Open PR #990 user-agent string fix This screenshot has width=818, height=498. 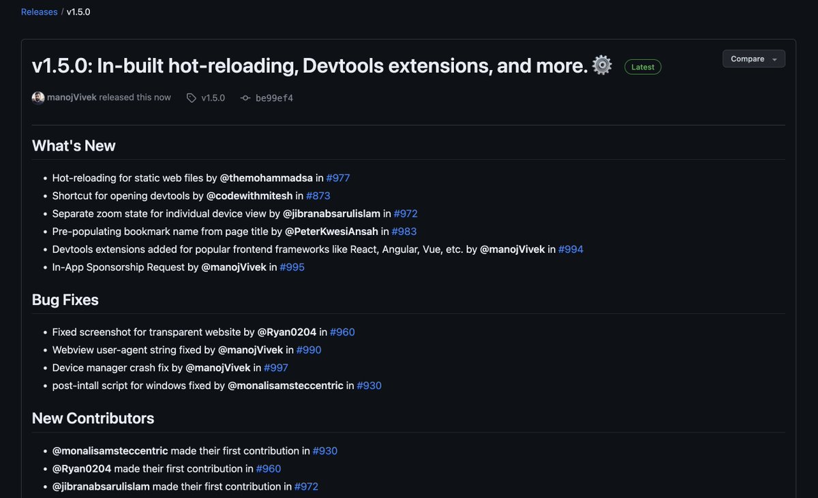coord(309,349)
